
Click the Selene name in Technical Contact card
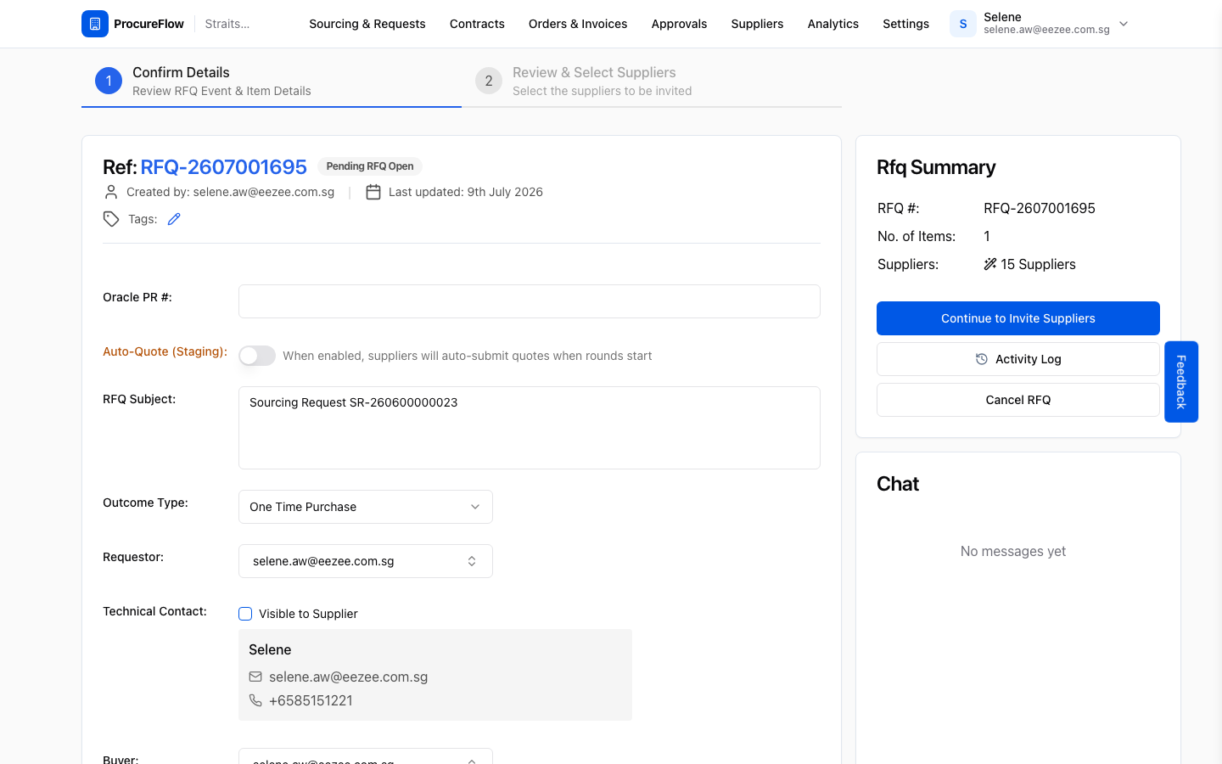click(270, 649)
